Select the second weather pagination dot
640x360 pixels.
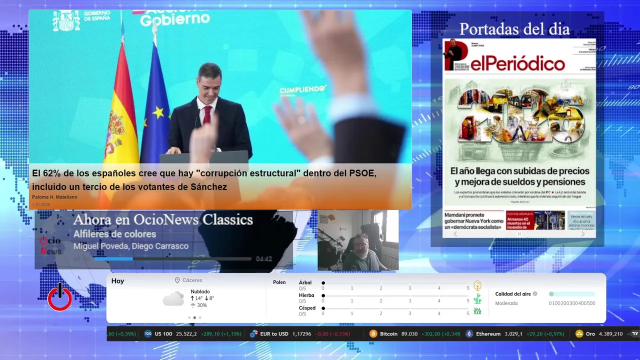(194, 317)
